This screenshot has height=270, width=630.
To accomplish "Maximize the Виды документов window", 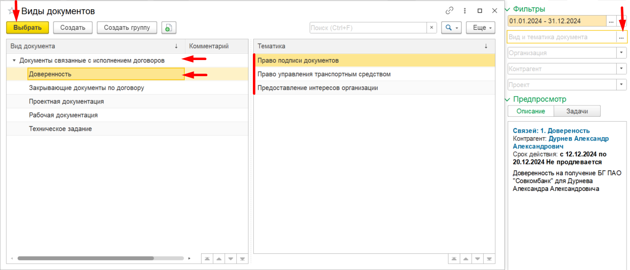I will click(x=480, y=11).
